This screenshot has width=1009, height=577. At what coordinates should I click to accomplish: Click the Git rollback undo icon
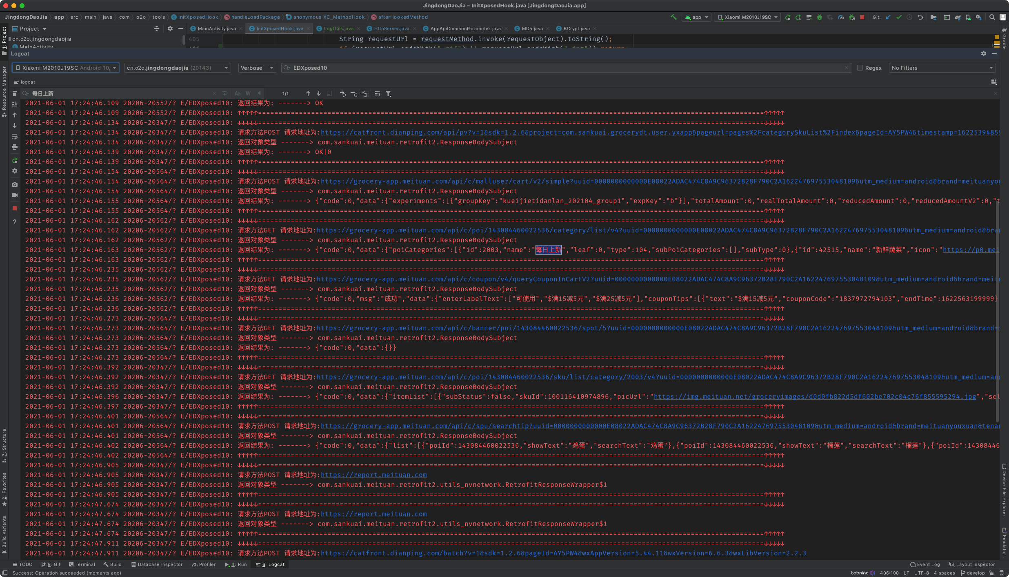tap(920, 17)
